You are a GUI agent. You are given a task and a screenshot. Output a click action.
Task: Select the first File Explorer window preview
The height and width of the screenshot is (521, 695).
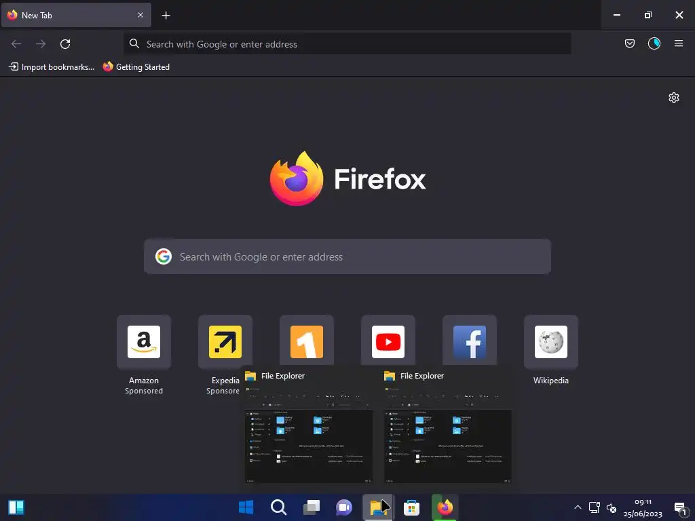[309, 426]
